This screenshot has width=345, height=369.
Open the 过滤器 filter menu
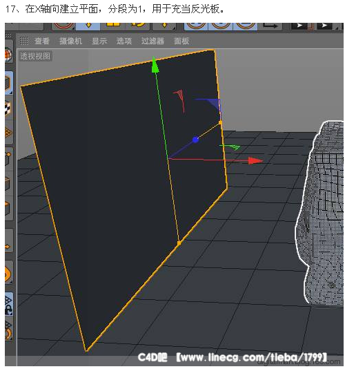pos(152,41)
